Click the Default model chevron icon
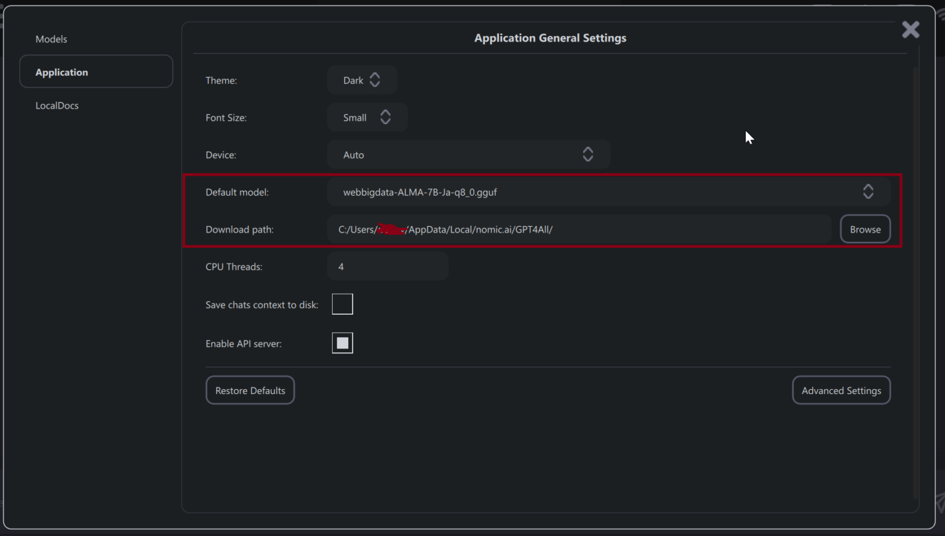Screen dimensions: 945x536 867,191
